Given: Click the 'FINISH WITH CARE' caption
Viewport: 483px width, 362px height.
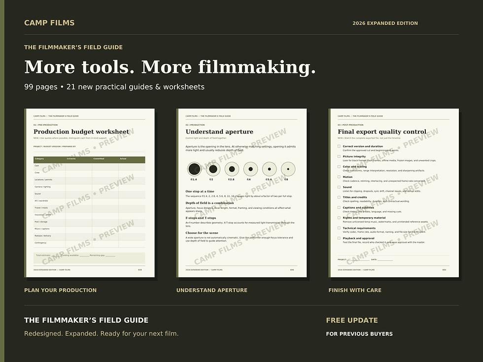Looking at the screenshot, I should click(x=355, y=290).
